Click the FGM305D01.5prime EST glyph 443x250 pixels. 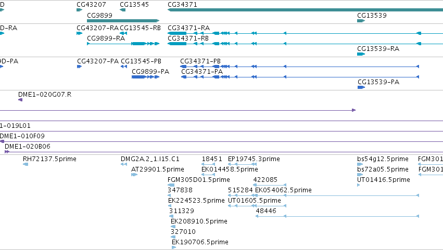(171, 185)
